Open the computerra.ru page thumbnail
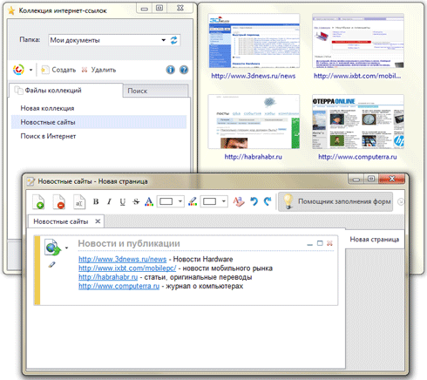This screenshot has height=380, width=427. pyautogui.click(x=358, y=121)
